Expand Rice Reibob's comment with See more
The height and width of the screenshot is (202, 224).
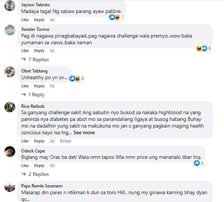[x=84, y=132]
